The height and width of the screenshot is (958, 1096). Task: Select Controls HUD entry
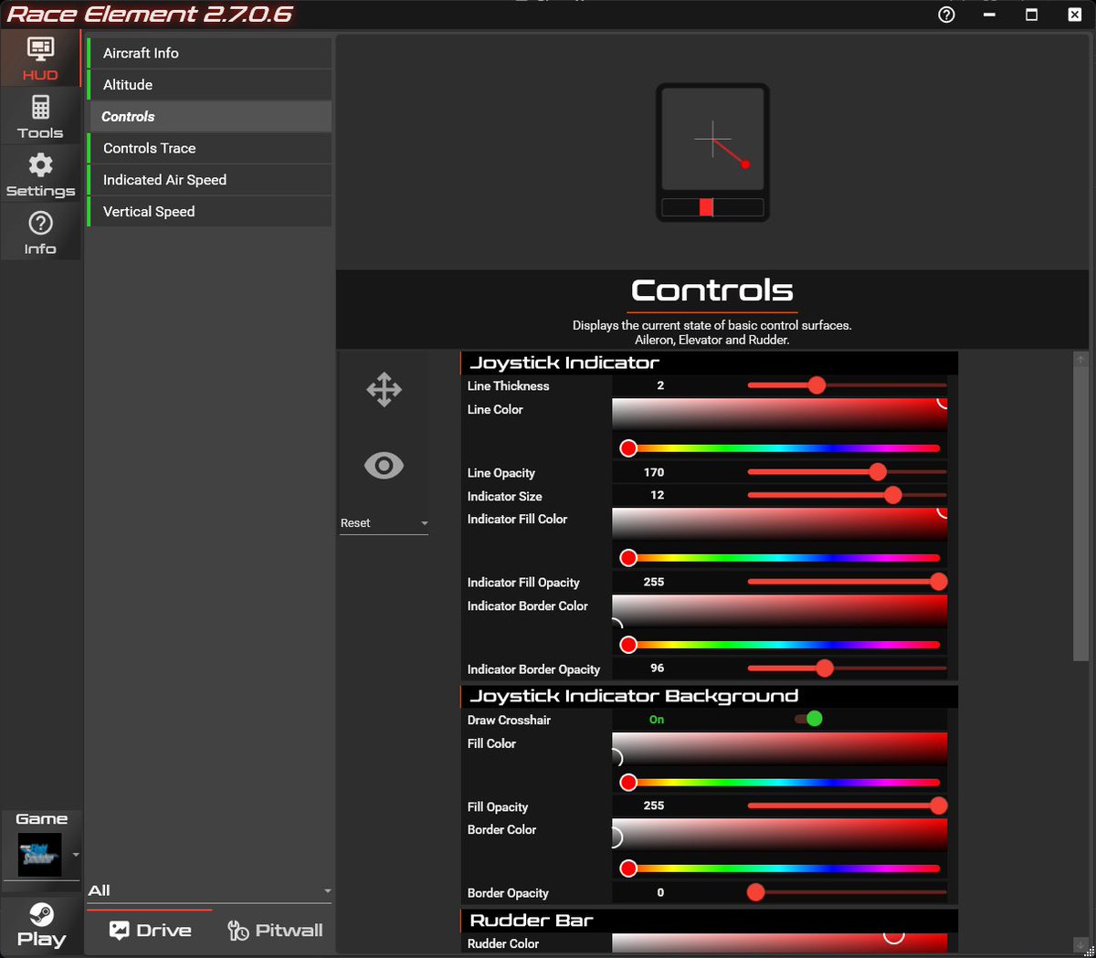(210, 117)
